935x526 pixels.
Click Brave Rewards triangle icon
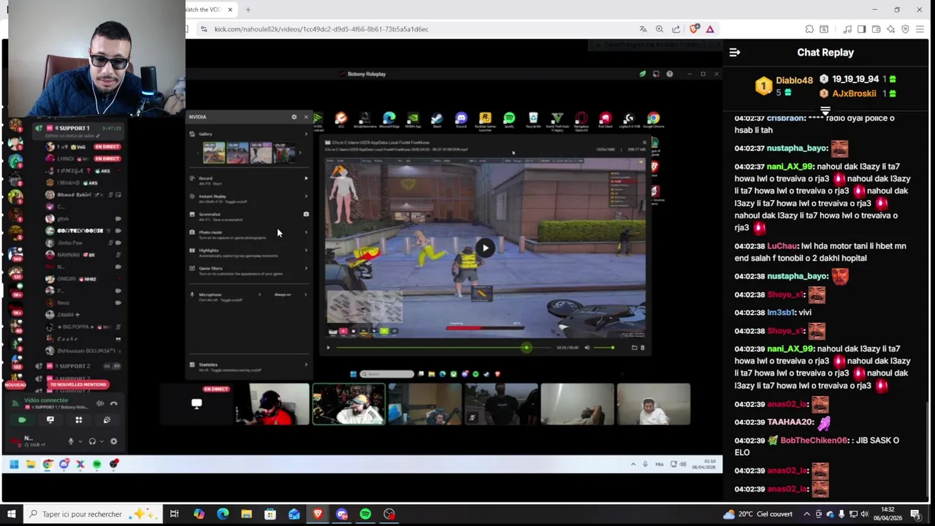pyautogui.click(x=709, y=29)
